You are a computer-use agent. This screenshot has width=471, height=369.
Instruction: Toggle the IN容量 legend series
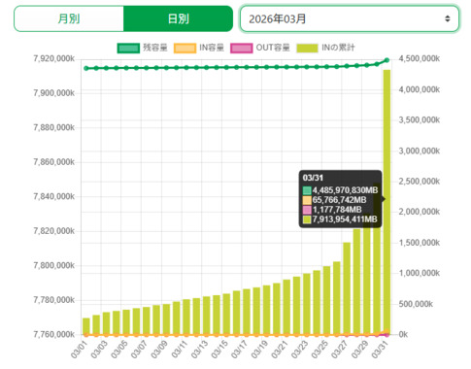click(199, 48)
